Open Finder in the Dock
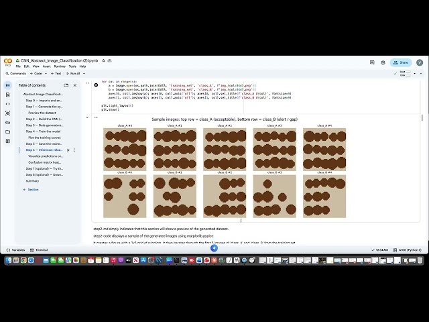This screenshot has height=322, width=429. tap(9, 260)
